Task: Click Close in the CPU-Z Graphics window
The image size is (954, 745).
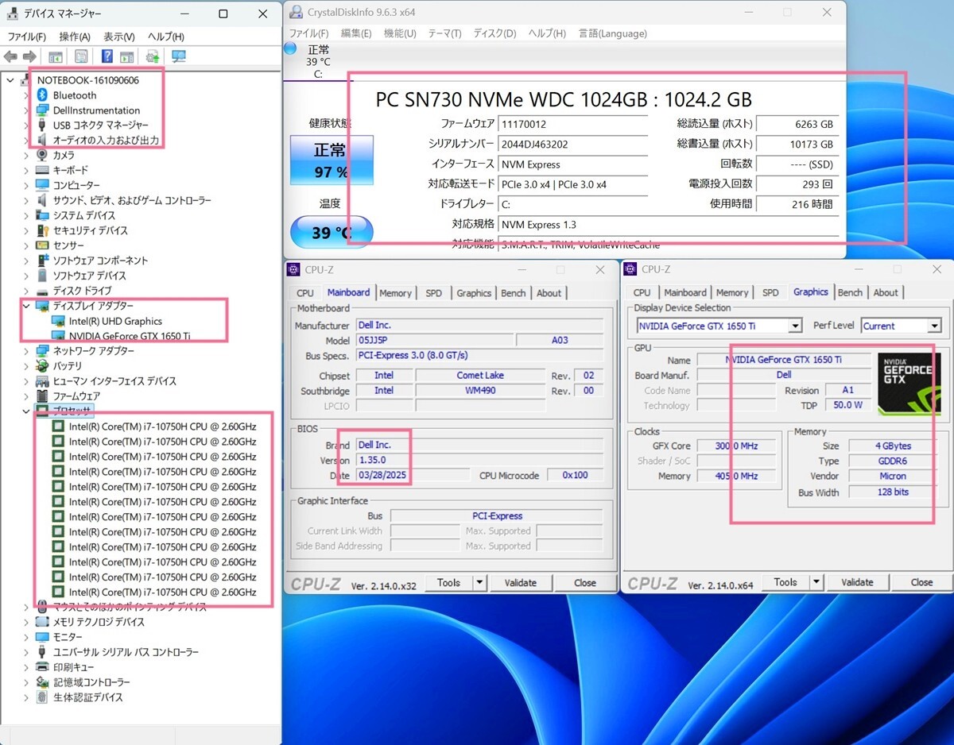Action: click(x=922, y=582)
